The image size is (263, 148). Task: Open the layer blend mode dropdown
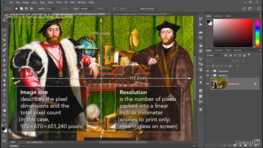tap(218, 61)
